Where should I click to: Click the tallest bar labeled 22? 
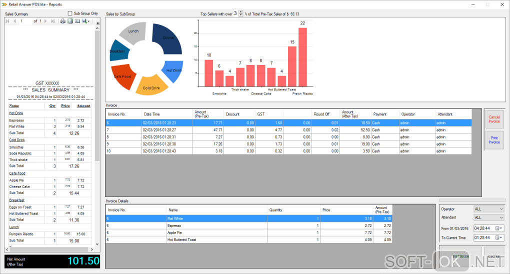tap(303, 57)
